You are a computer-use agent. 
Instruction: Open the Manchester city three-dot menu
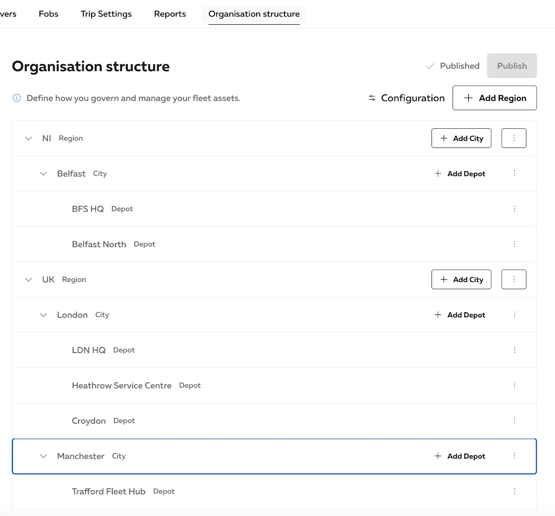point(515,456)
